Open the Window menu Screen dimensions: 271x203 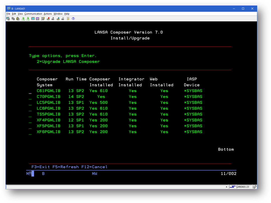click(58, 14)
